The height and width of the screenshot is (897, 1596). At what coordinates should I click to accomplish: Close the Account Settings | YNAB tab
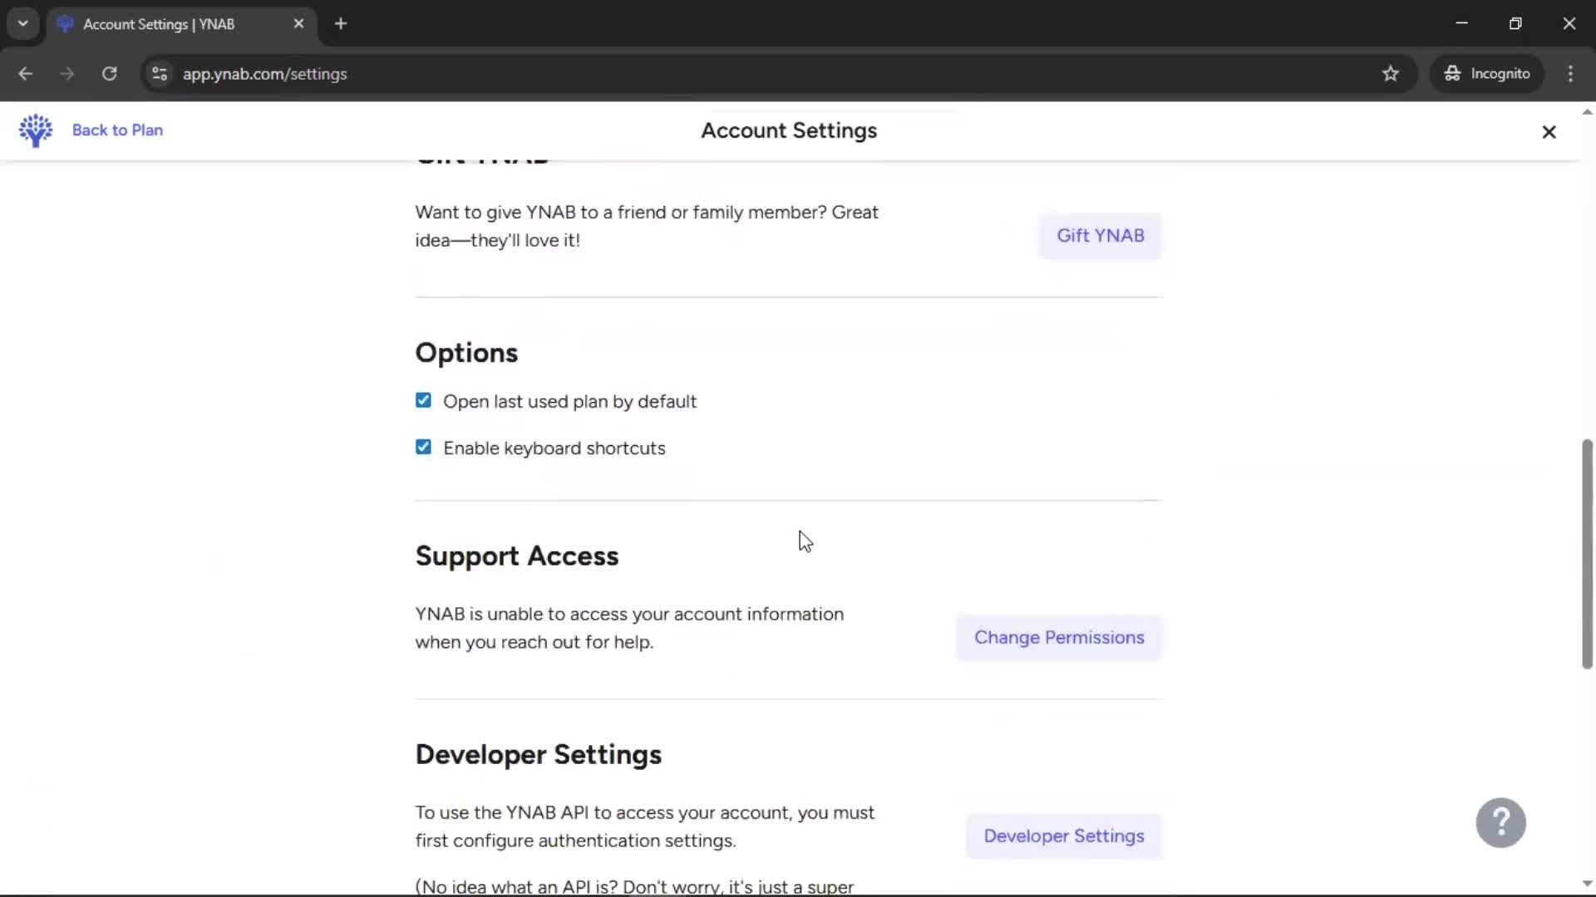click(298, 24)
